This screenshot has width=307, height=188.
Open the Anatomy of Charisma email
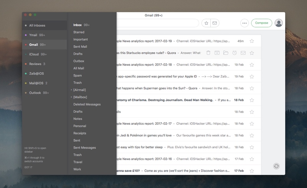coord(189,100)
